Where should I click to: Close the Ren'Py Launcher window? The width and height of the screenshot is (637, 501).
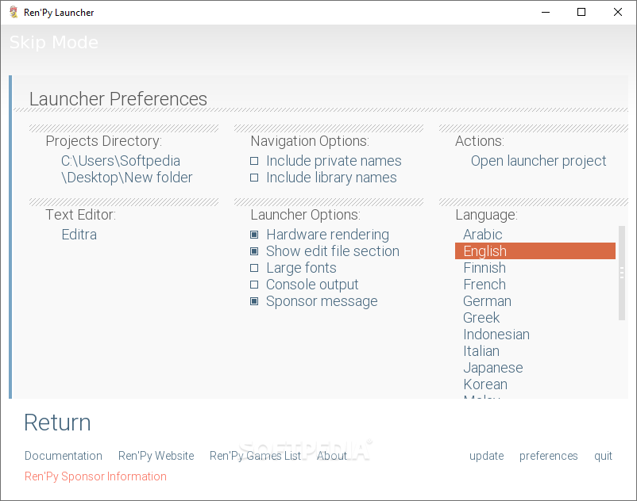pyautogui.click(x=617, y=12)
